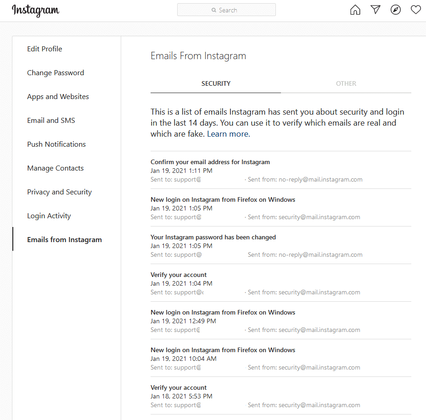The image size is (426, 420).
Task: Switch to the OTHER tab
Action: pos(346,83)
